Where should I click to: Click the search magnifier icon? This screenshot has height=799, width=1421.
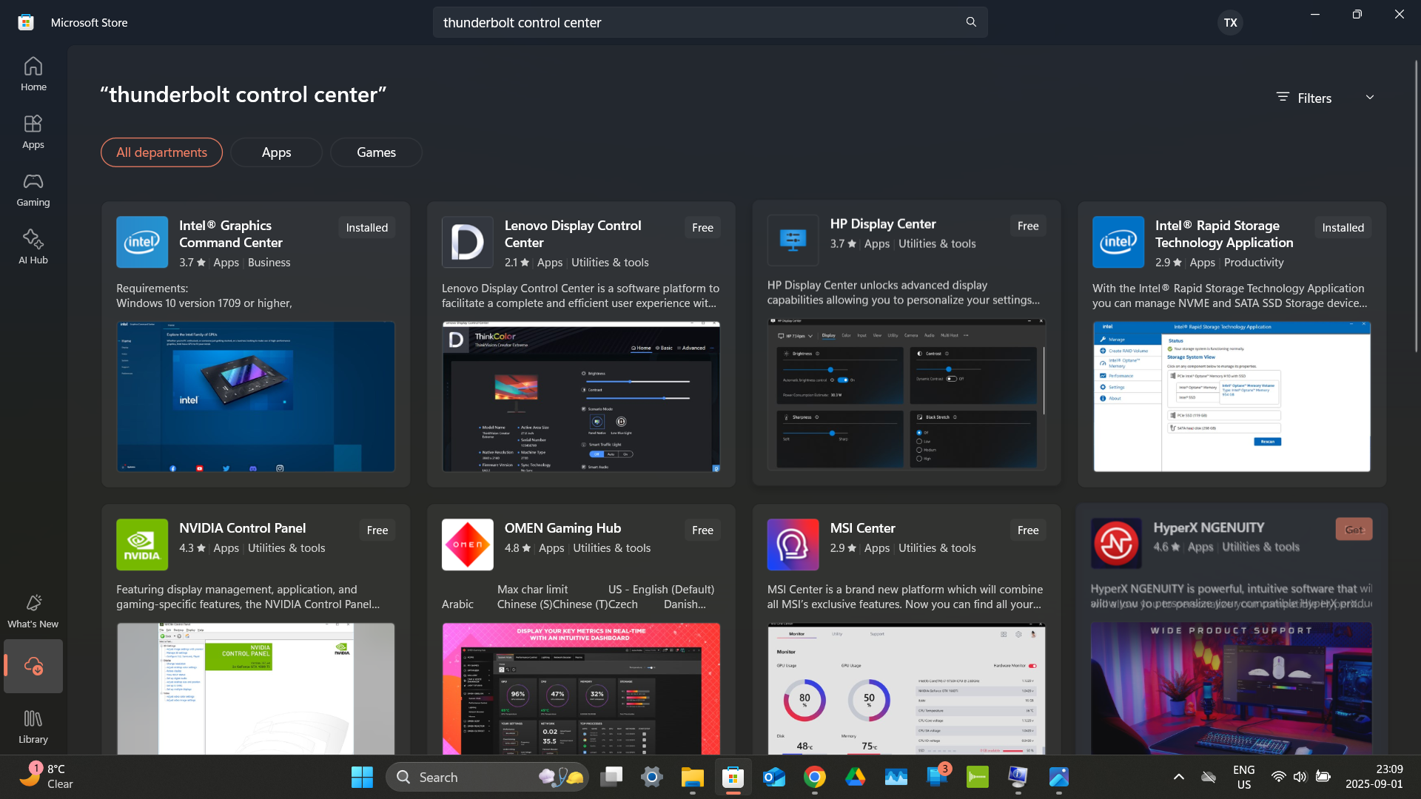tap(971, 22)
